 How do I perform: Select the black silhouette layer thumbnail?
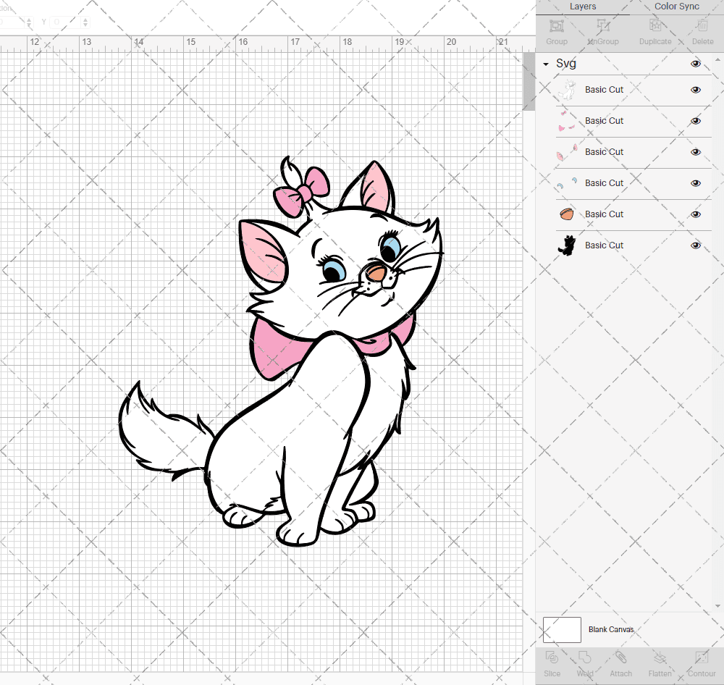tap(567, 245)
